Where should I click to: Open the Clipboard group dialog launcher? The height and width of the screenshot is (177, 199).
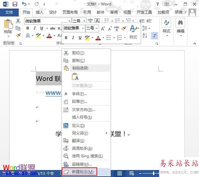tap(20, 44)
